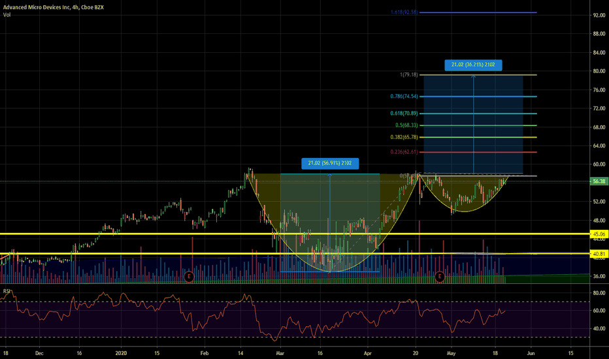
Task: Select the 0.5(68.33) Fibonacci label
Action: tap(406, 125)
